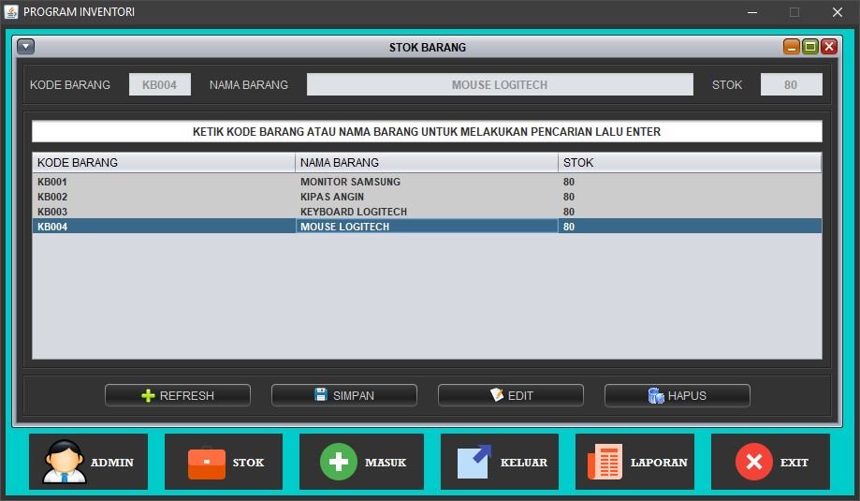The height and width of the screenshot is (501, 860).
Task: Click the red EXIT icon button
Action: pyautogui.click(x=770, y=462)
